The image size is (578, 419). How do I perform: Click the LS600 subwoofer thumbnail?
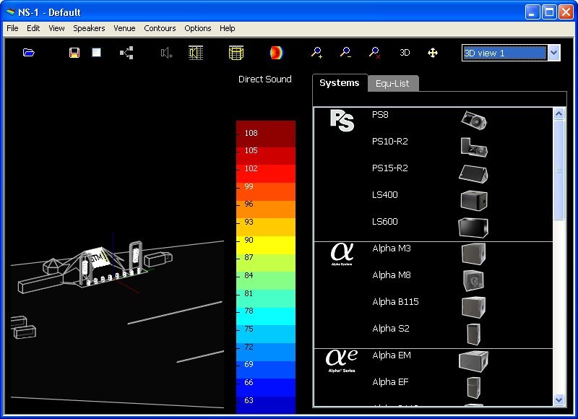[473, 228]
